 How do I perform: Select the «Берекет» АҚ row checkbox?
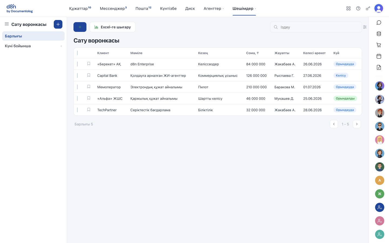(x=78, y=64)
